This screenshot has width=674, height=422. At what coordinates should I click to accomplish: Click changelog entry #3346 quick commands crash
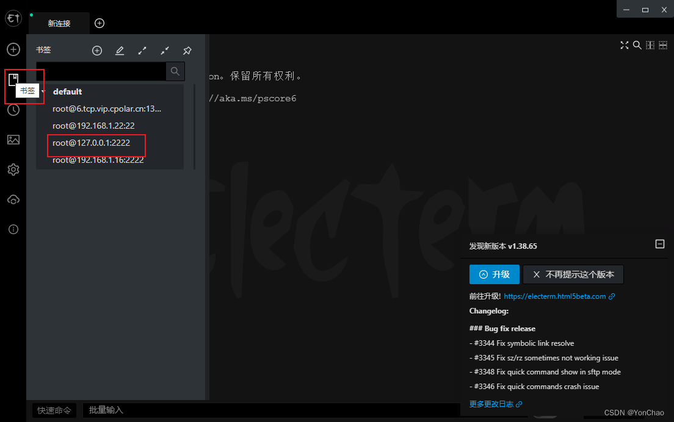click(x=534, y=387)
